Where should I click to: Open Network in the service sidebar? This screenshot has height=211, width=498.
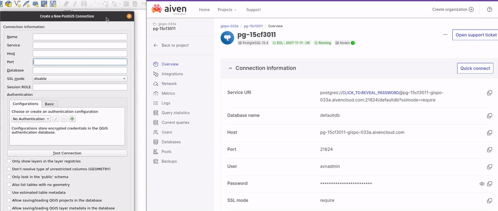169,84
